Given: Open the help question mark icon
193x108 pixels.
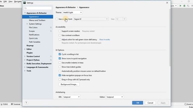Looking at the screenshot, I should [x=26, y=103].
